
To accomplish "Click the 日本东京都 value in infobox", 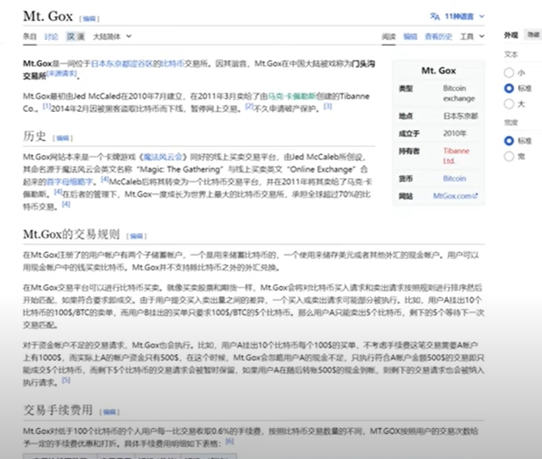I will 460,116.
